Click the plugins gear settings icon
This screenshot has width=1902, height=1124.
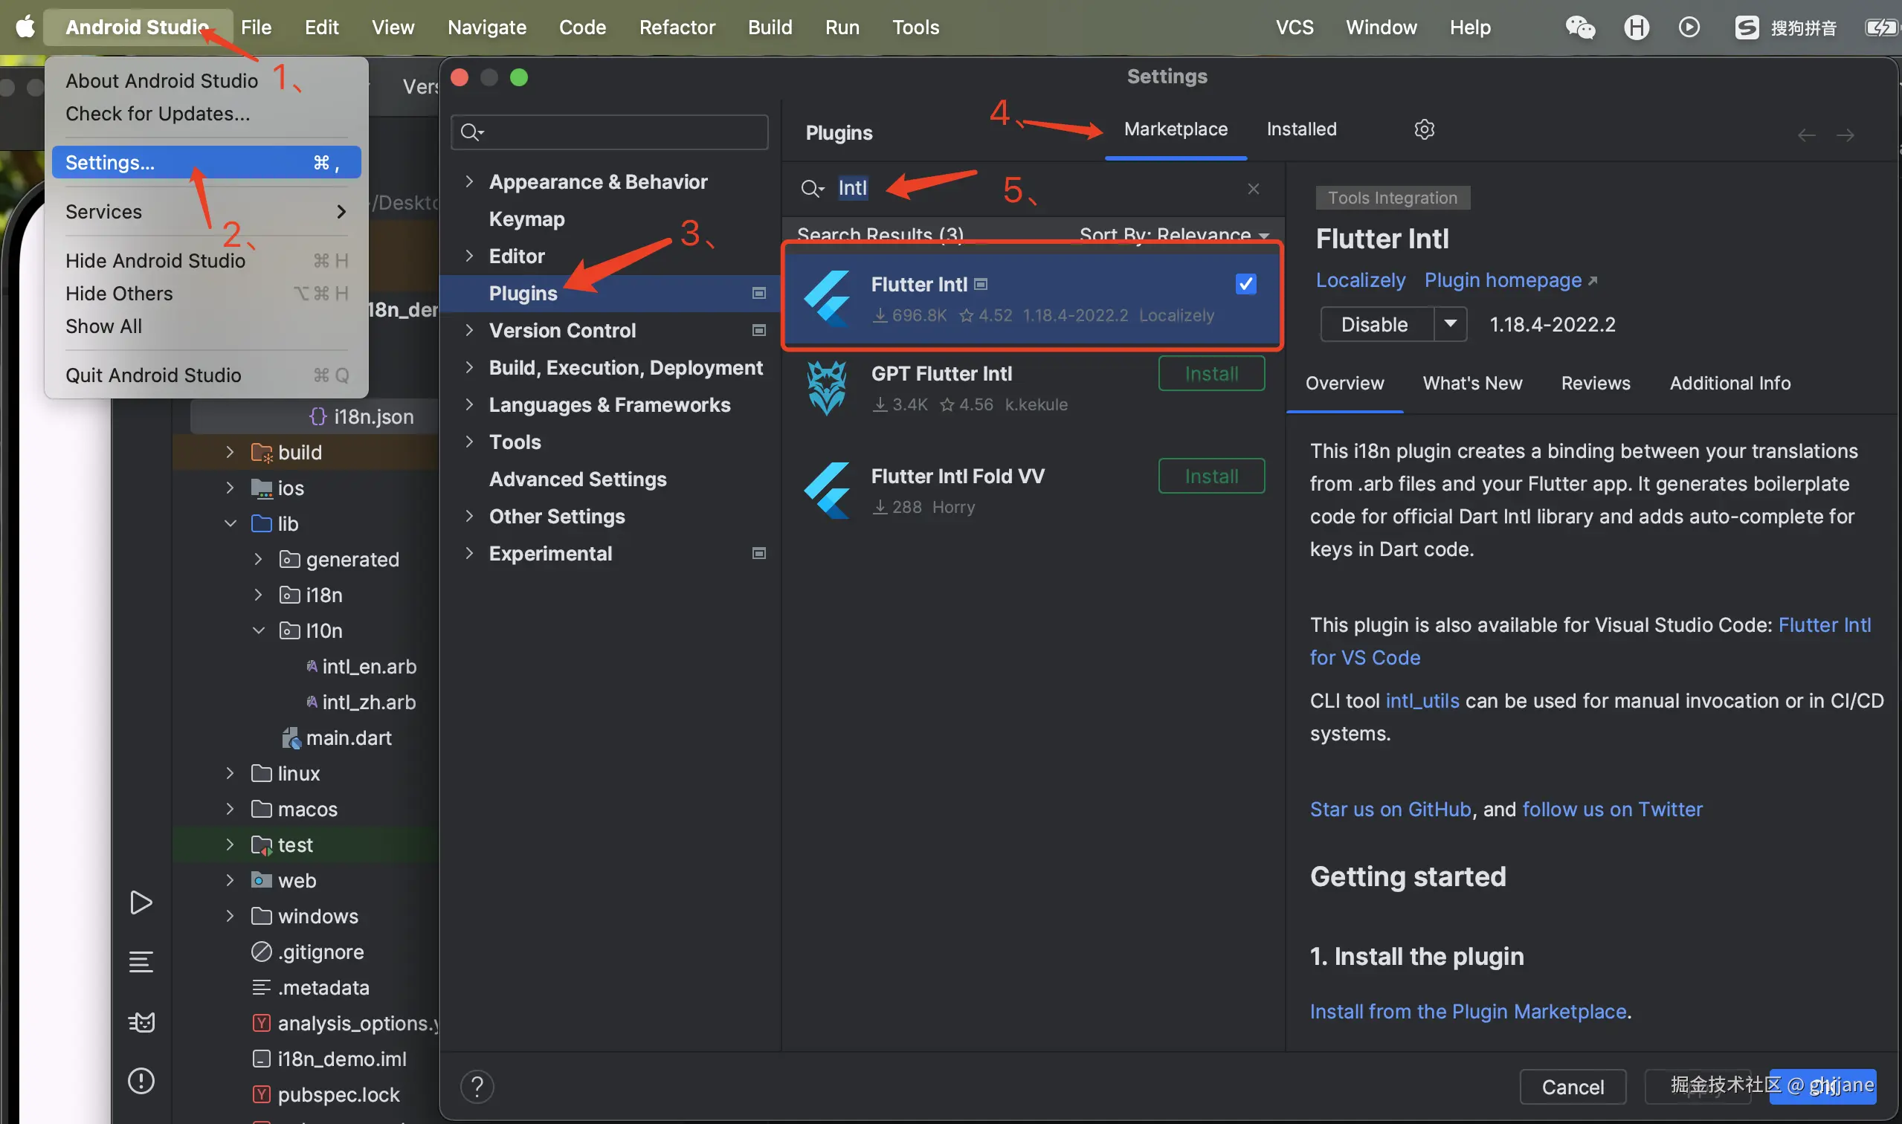tap(1424, 129)
